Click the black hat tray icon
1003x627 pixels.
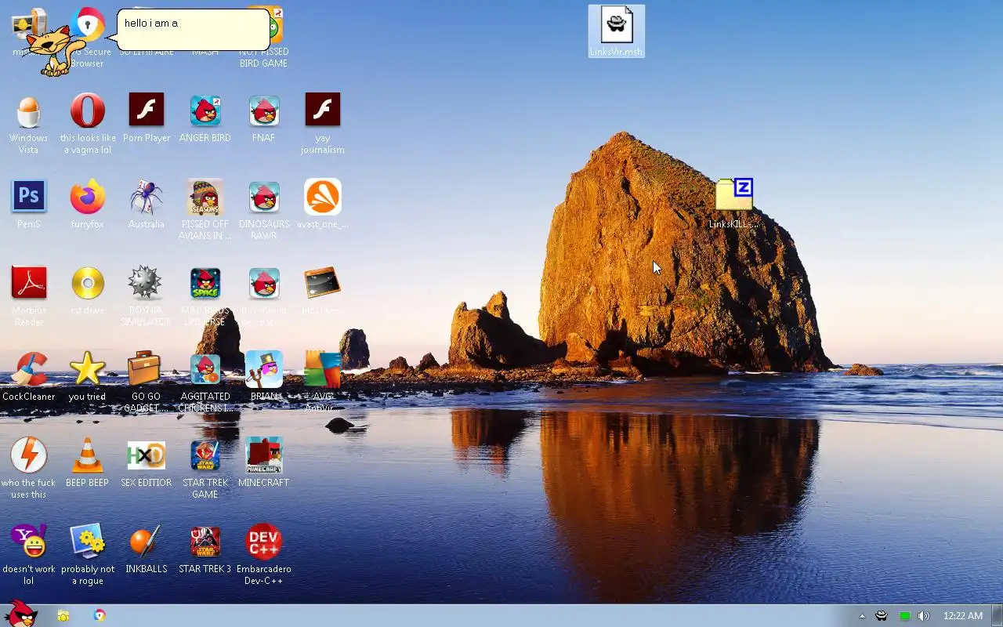[x=882, y=616]
